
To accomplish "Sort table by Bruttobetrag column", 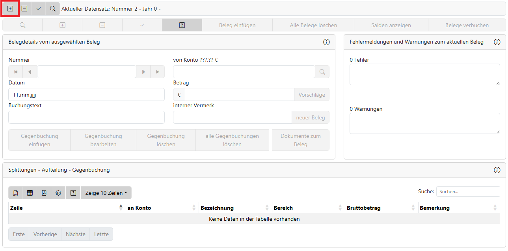I will pyautogui.click(x=381, y=208).
